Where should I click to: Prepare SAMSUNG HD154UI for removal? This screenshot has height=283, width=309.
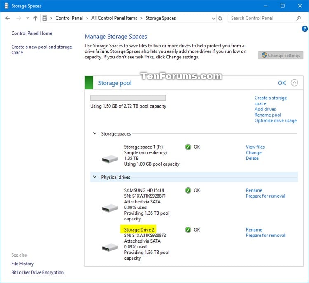pyautogui.click(x=265, y=196)
